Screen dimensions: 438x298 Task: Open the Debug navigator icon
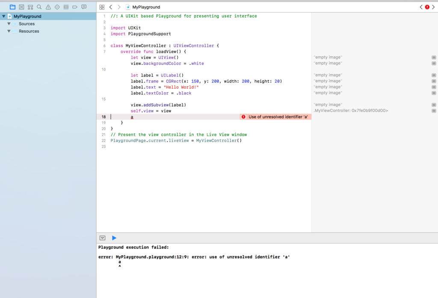66,7
